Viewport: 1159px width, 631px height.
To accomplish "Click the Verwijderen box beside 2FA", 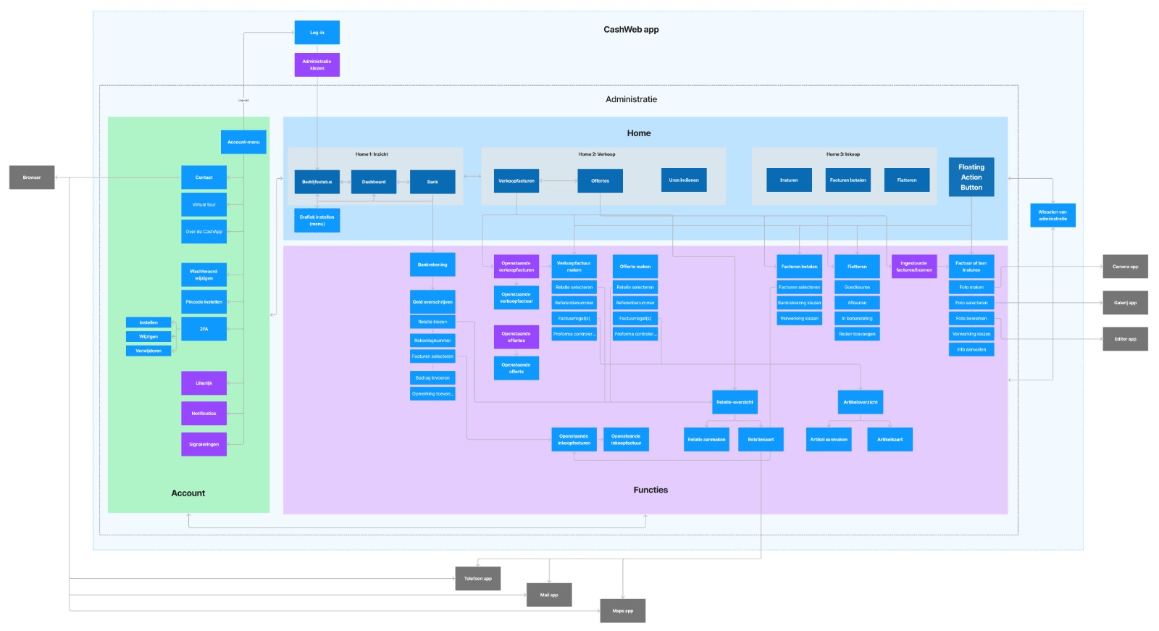I will [148, 351].
